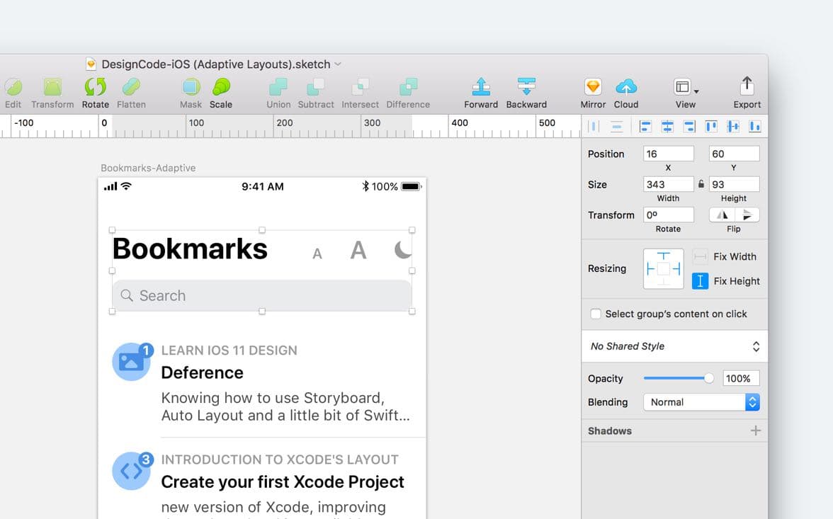
Task: Align layers to top edge
Action: [711, 127]
